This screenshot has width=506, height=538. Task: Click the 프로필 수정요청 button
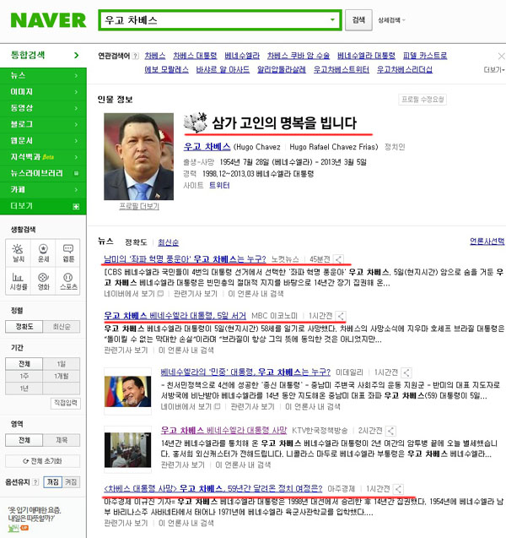click(x=423, y=100)
